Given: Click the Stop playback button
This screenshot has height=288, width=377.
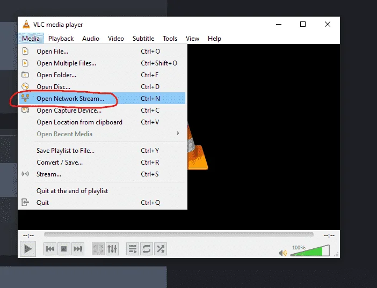Looking at the screenshot, I should tap(64, 249).
